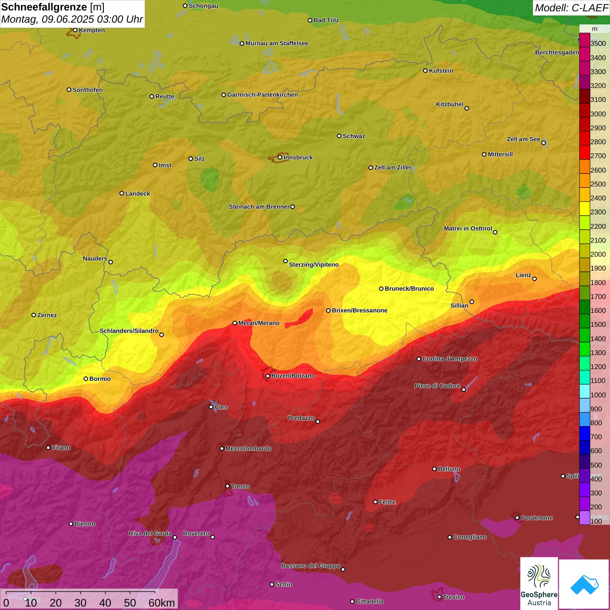Click the 'Steinach am Brenner' label

259,207
